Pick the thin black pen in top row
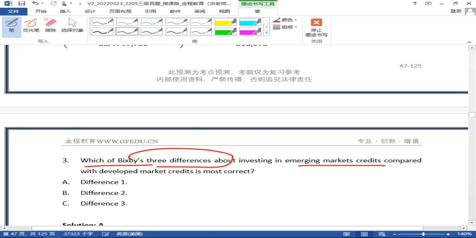 pos(102,22)
